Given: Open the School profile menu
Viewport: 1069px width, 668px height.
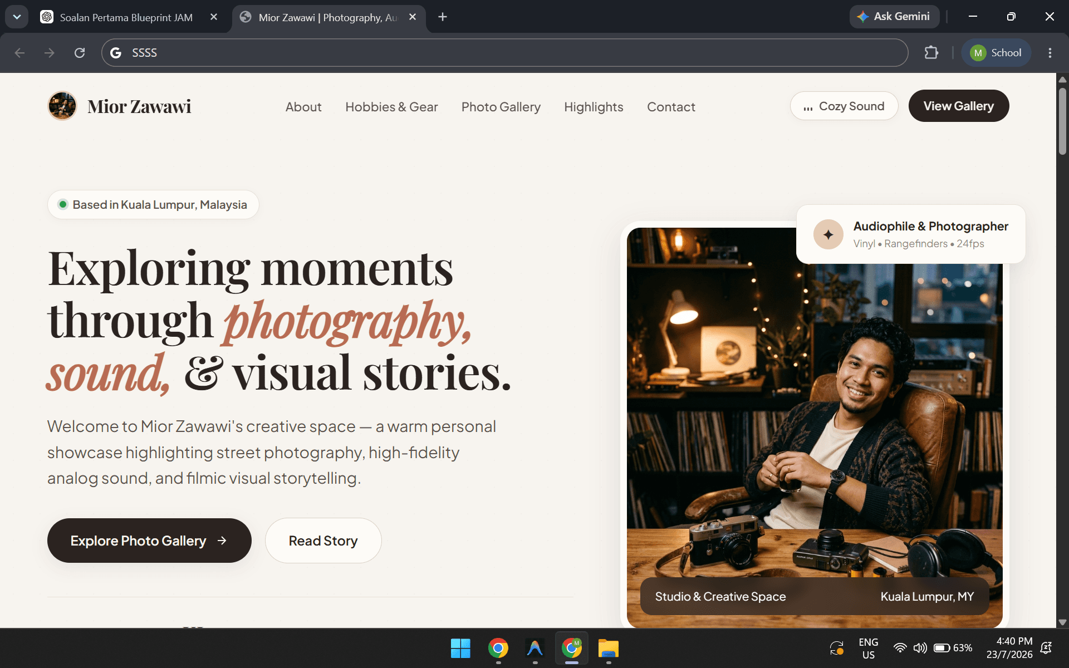Looking at the screenshot, I should click(996, 53).
